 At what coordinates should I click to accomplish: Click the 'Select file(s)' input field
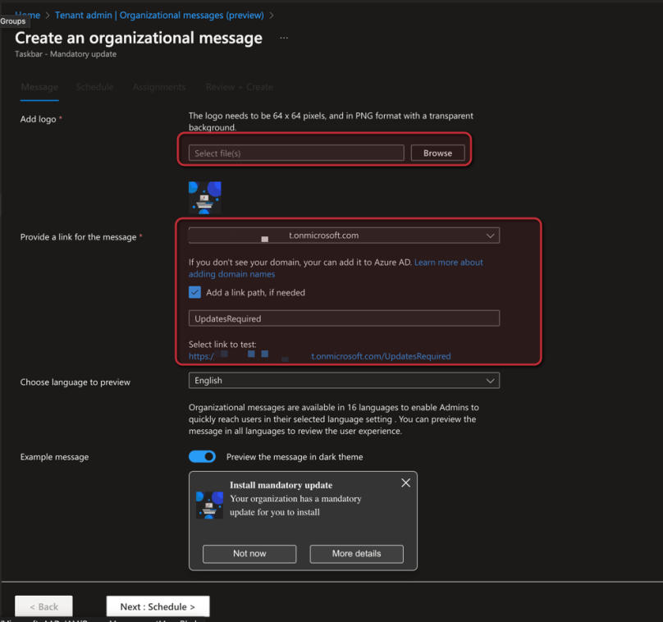(x=295, y=153)
